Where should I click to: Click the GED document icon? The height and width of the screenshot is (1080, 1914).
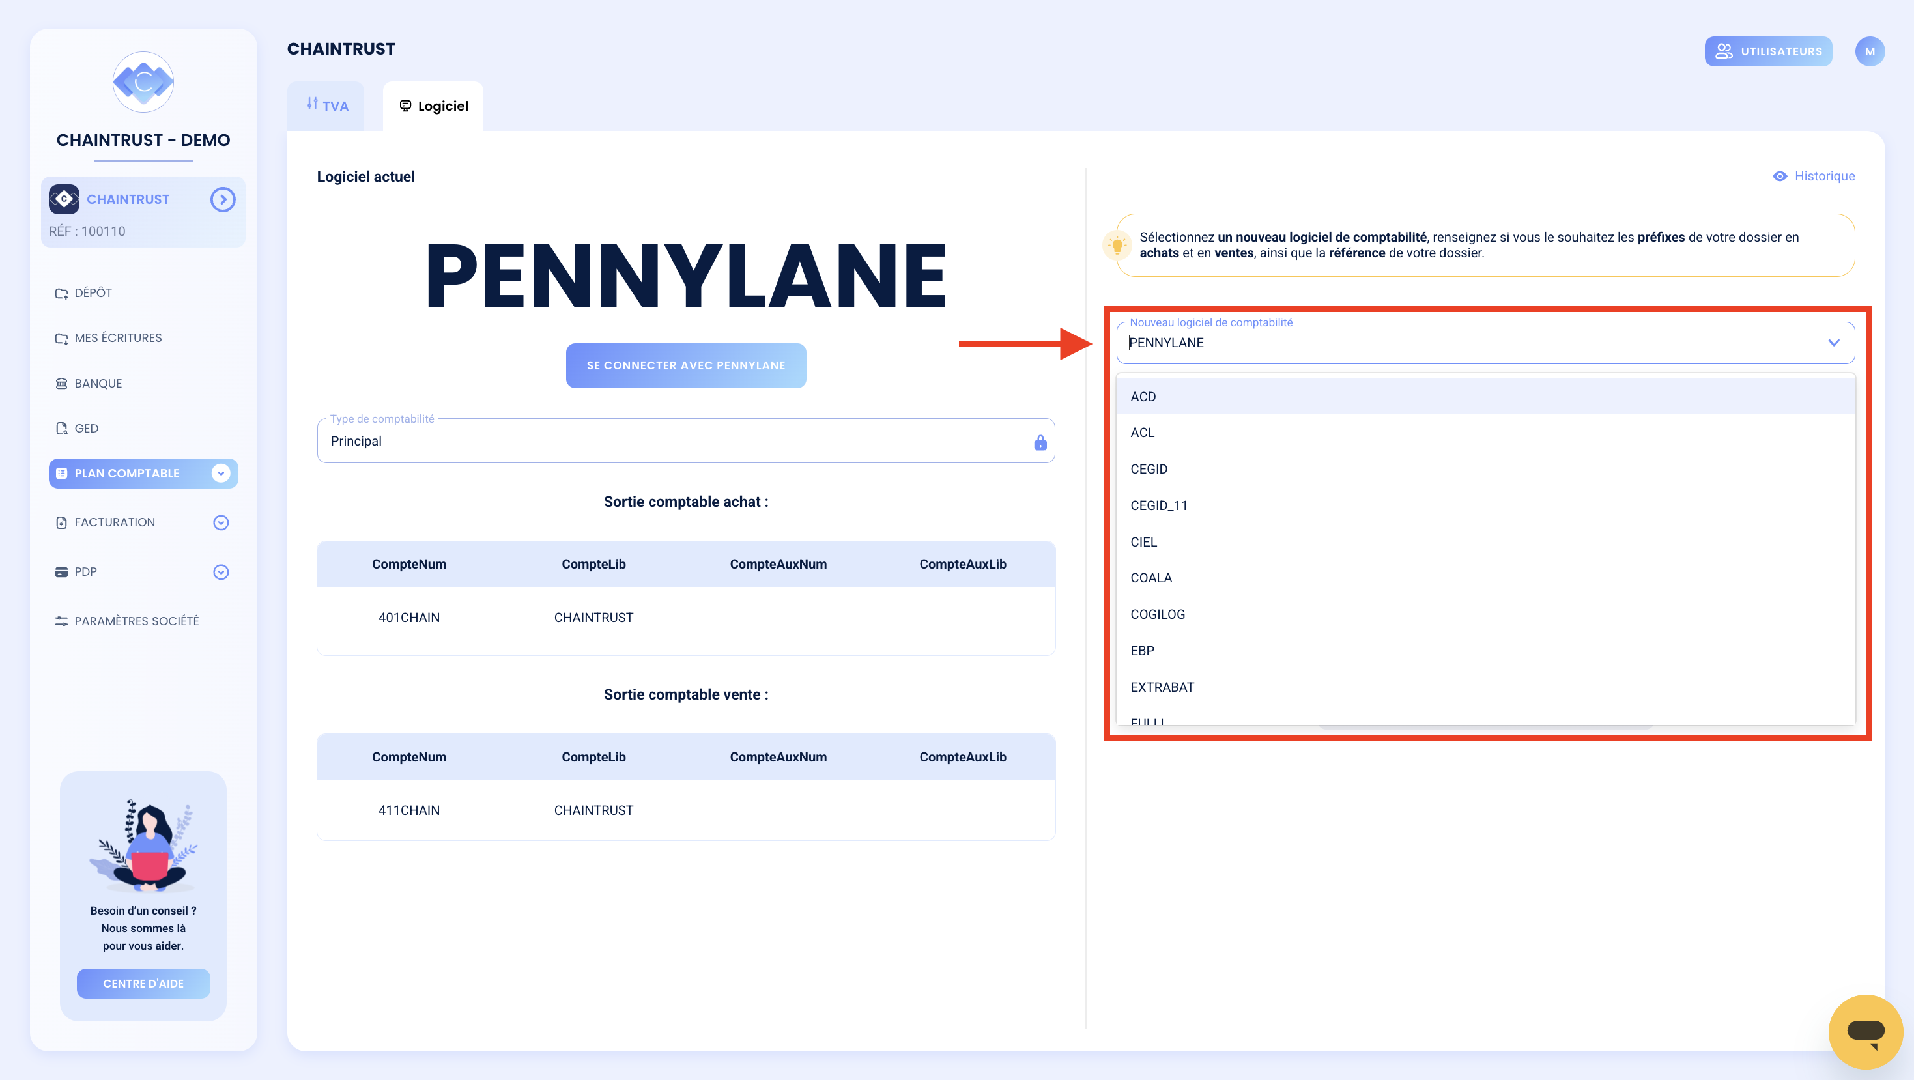tap(61, 429)
